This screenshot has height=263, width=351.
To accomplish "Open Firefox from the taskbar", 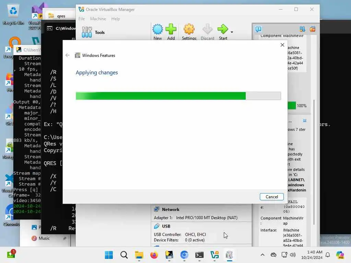I will click(x=154, y=255).
